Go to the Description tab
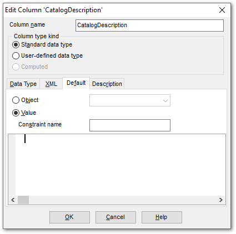The width and height of the screenshot is (236, 234). [x=107, y=84]
